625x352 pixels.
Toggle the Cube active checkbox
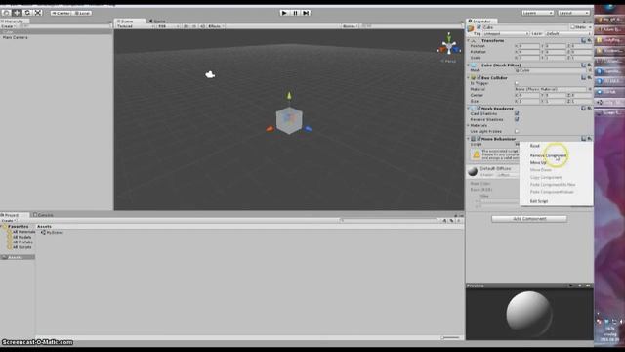coord(479,27)
